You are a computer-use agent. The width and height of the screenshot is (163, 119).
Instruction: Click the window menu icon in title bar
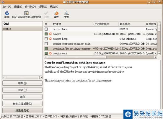click(3, 2)
